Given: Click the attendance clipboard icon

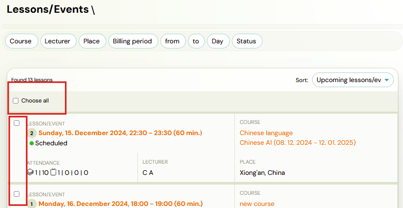Looking at the screenshot, I should pos(53,173).
